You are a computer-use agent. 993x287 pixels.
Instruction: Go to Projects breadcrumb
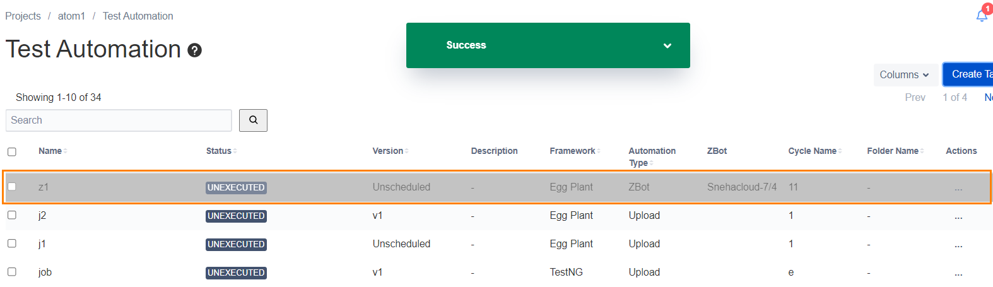23,16
